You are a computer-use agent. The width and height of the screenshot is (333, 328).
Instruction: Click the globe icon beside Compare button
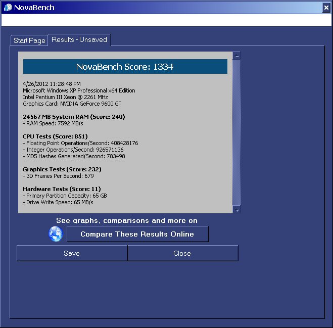(x=56, y=233)
